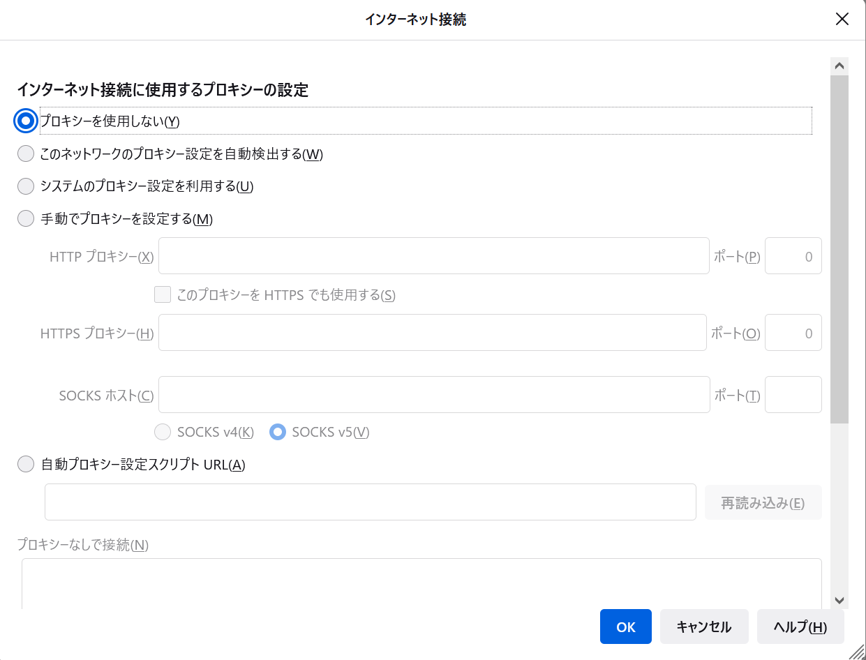This screenshot has height=660, width=866.
Task: Select プロキシーを使用しない radio option
Action: 26,120
